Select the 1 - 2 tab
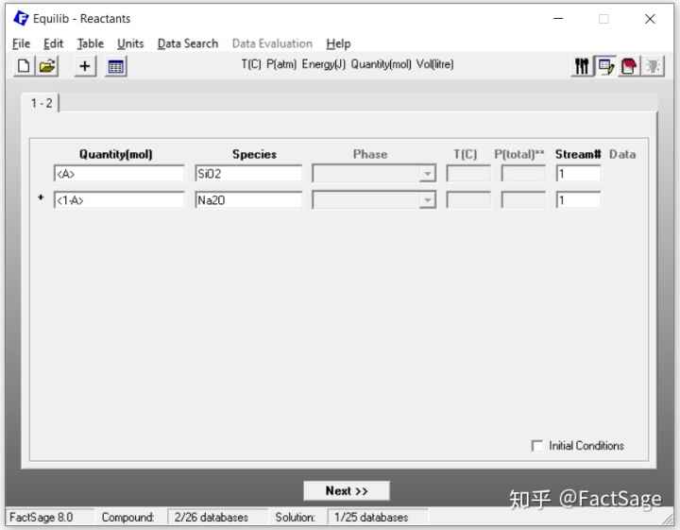The image size is (680, 530). tap(42, 103)
